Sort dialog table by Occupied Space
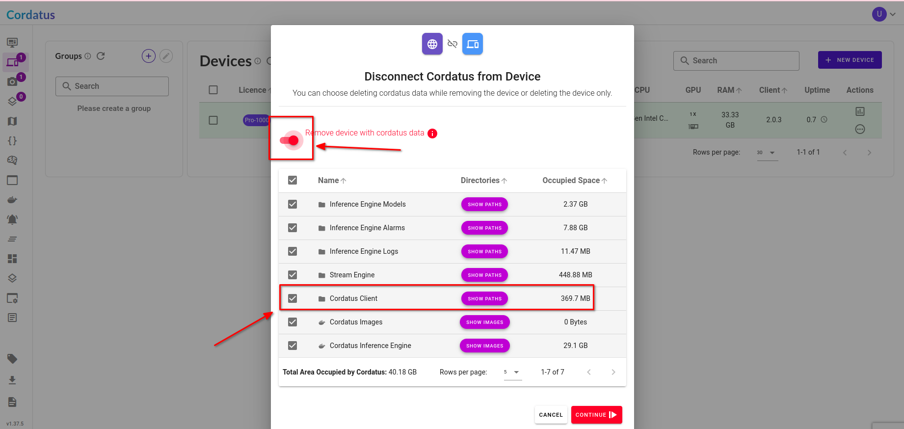 (575, 181)
